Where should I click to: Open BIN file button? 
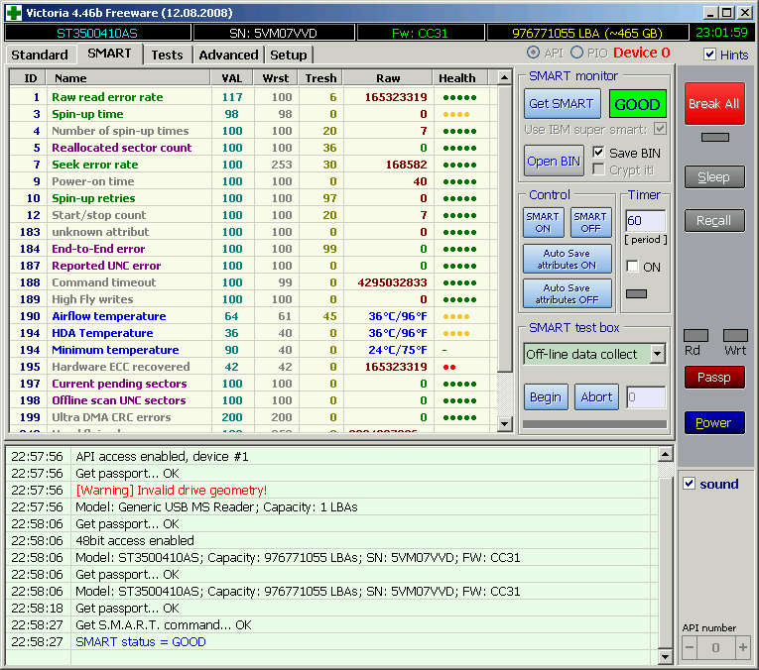555,162
